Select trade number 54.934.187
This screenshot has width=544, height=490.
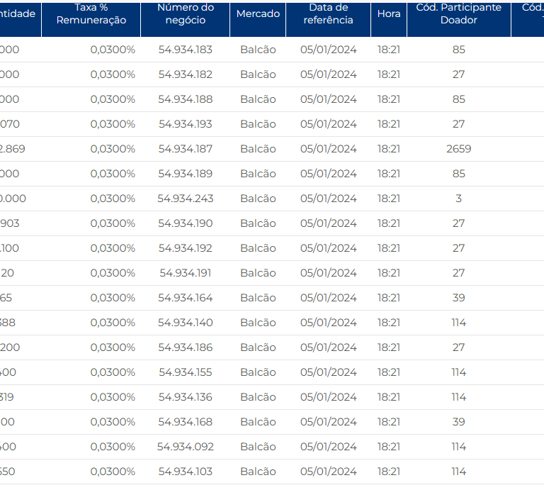coord(186,149)
